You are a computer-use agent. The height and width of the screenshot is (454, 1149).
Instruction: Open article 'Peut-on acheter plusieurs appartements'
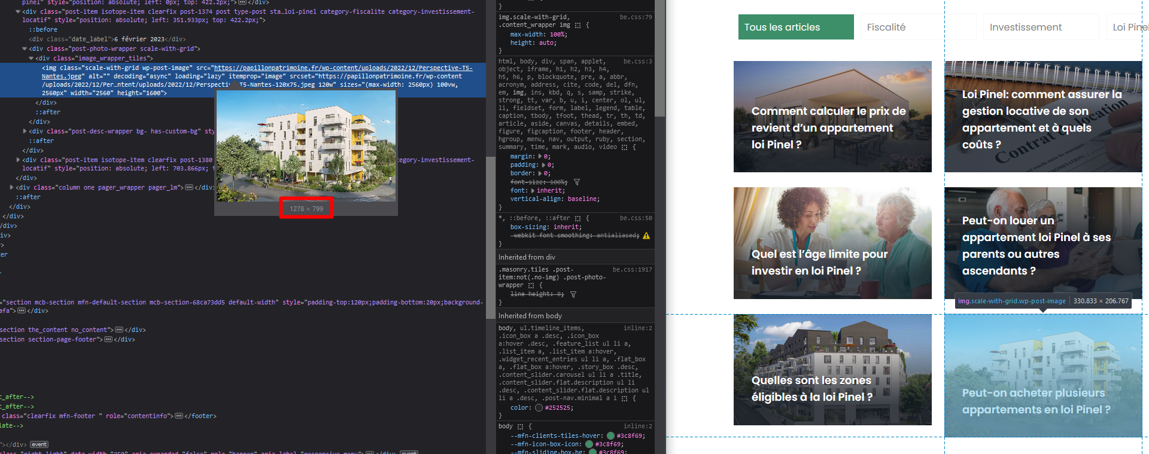coord(1043,376)
